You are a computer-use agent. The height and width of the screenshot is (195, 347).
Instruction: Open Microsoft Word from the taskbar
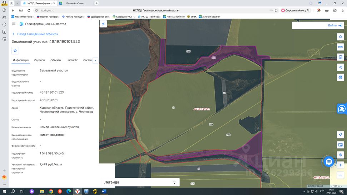104,191
